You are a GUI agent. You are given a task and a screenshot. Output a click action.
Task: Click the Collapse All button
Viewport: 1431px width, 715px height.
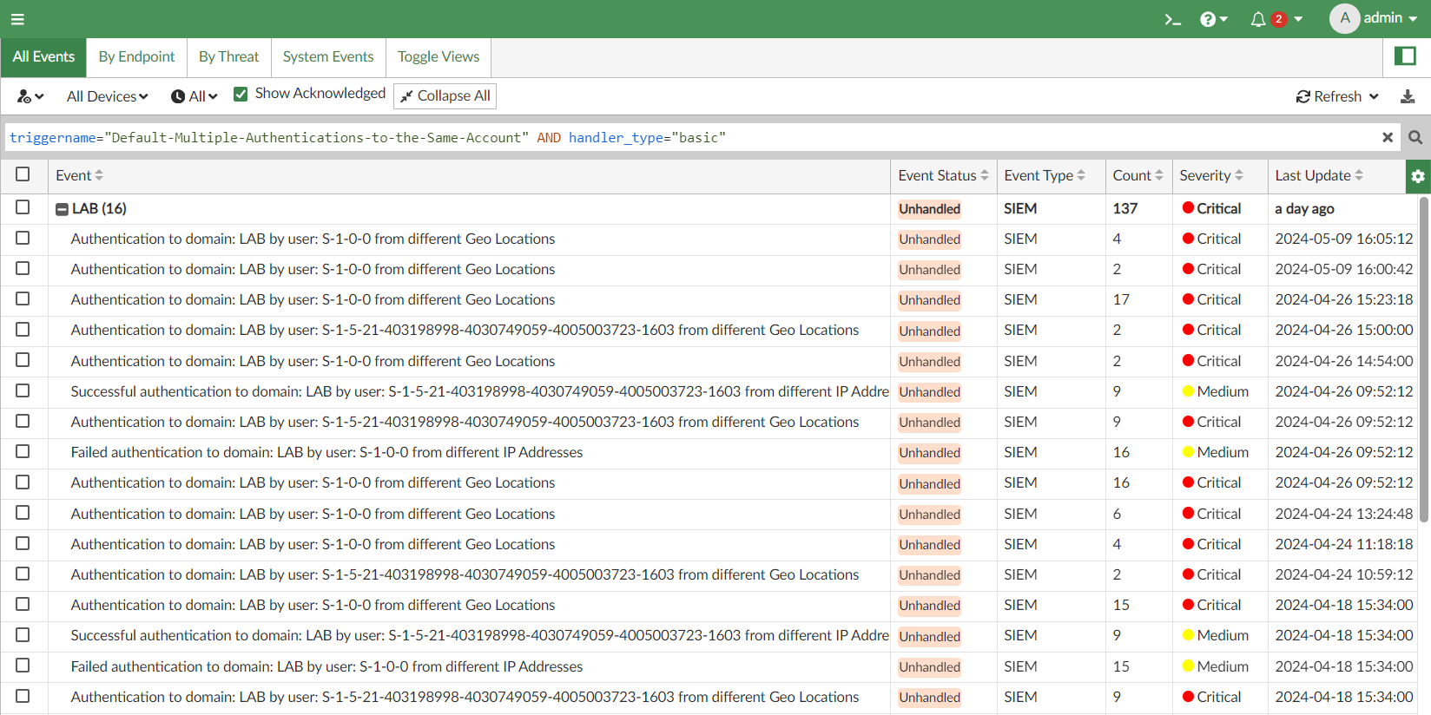pos(445,95)
